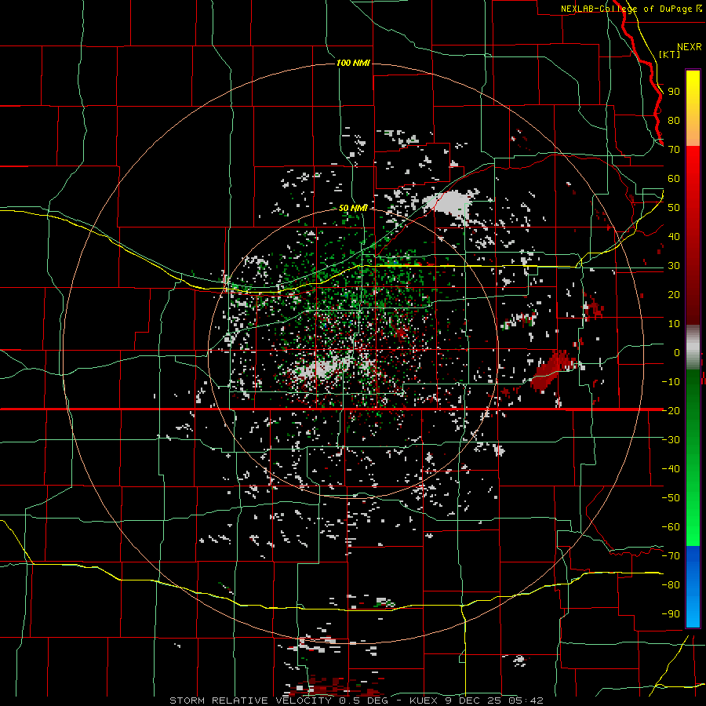Click the 80 value on velocity scale
706x706 pixels.
click(674, 121)
